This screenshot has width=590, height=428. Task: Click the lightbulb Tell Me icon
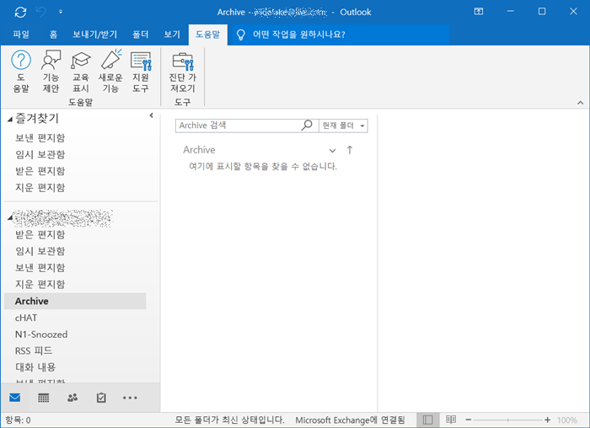(x=241, y=35)
